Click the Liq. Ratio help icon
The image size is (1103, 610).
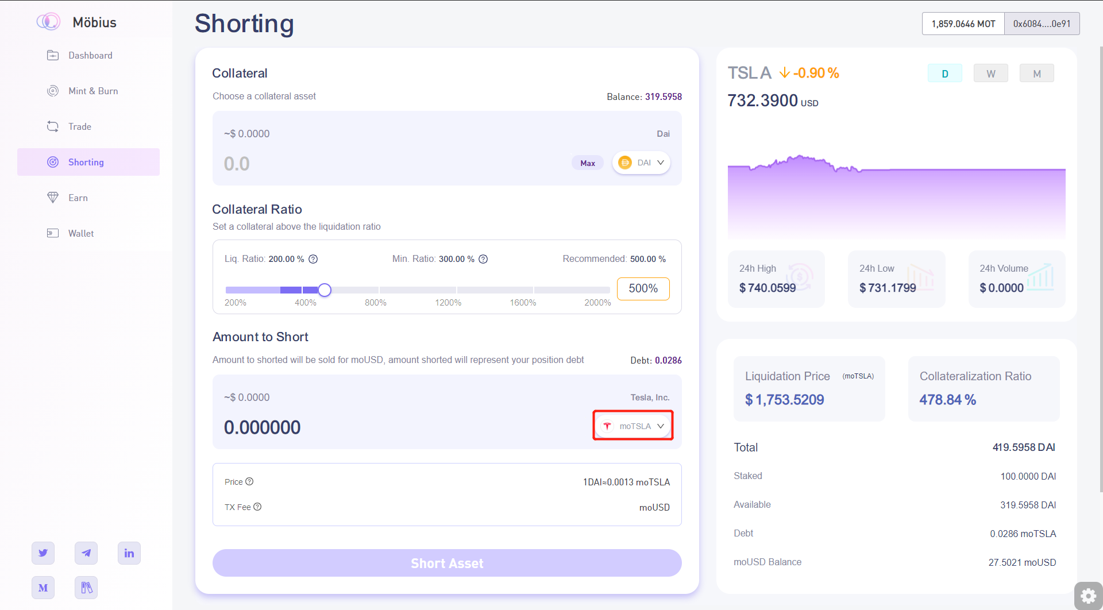pyautogui.click(x=313, y=259)
